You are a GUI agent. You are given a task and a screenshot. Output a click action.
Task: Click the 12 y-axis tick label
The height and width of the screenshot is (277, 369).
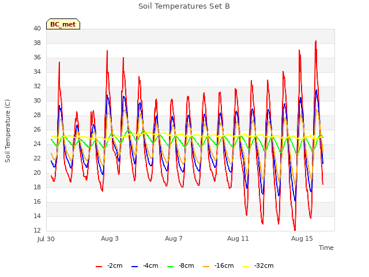[37, 230]
